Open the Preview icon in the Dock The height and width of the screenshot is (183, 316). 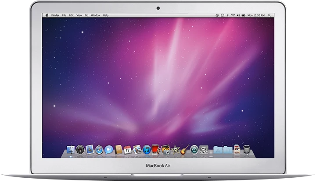137,150
